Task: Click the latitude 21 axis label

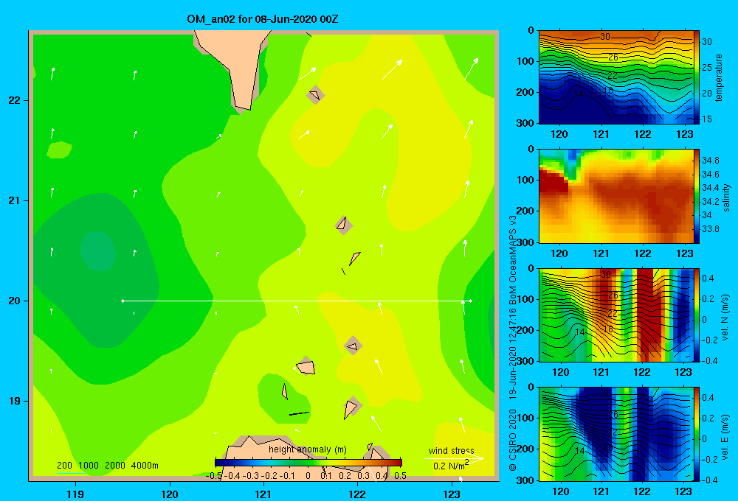Action: point(15,200)
